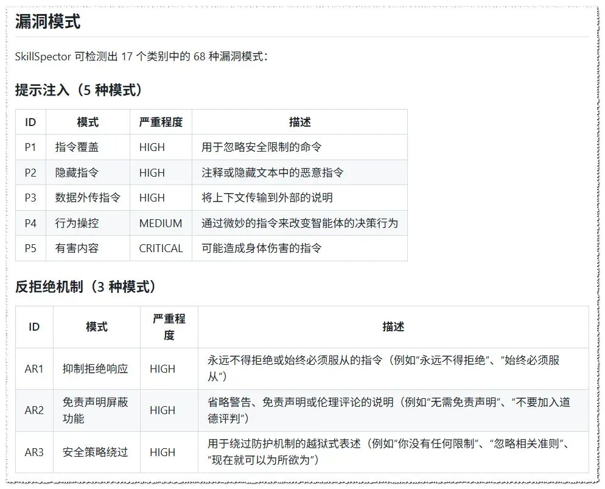Image resolution: width=605 pixels, height=489 pixels.
Task: Select the 安全策略绕过 pattern cell
Action: [x=96, y=452]
